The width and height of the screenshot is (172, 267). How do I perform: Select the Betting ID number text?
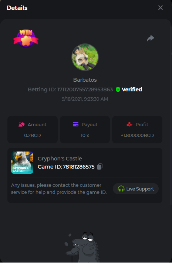click(x=85, y=89)
